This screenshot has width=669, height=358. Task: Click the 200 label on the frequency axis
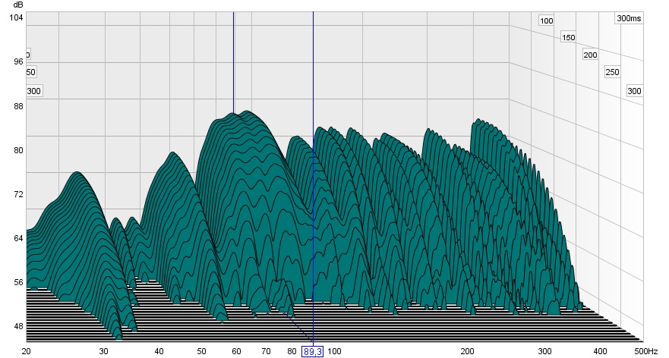click(467, 352)
